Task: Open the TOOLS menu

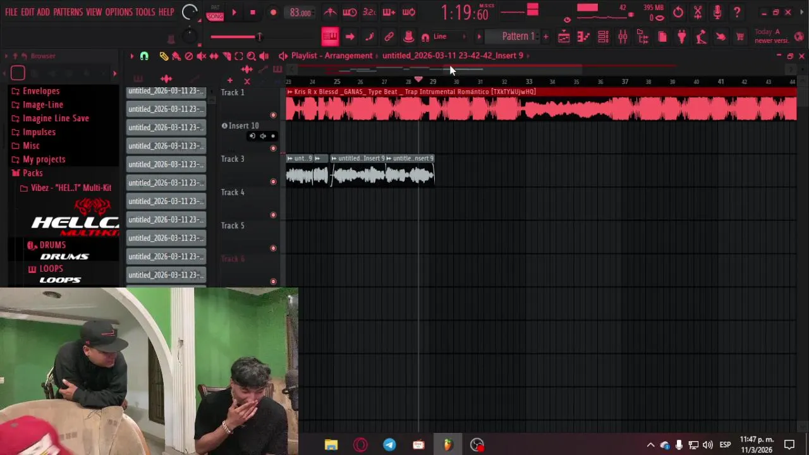Action: (x=145, y=12)
